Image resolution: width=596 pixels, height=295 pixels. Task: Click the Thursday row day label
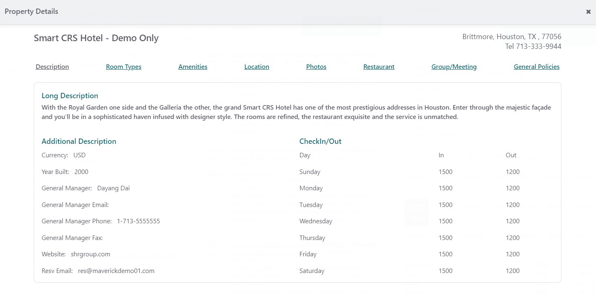(312, 238)
